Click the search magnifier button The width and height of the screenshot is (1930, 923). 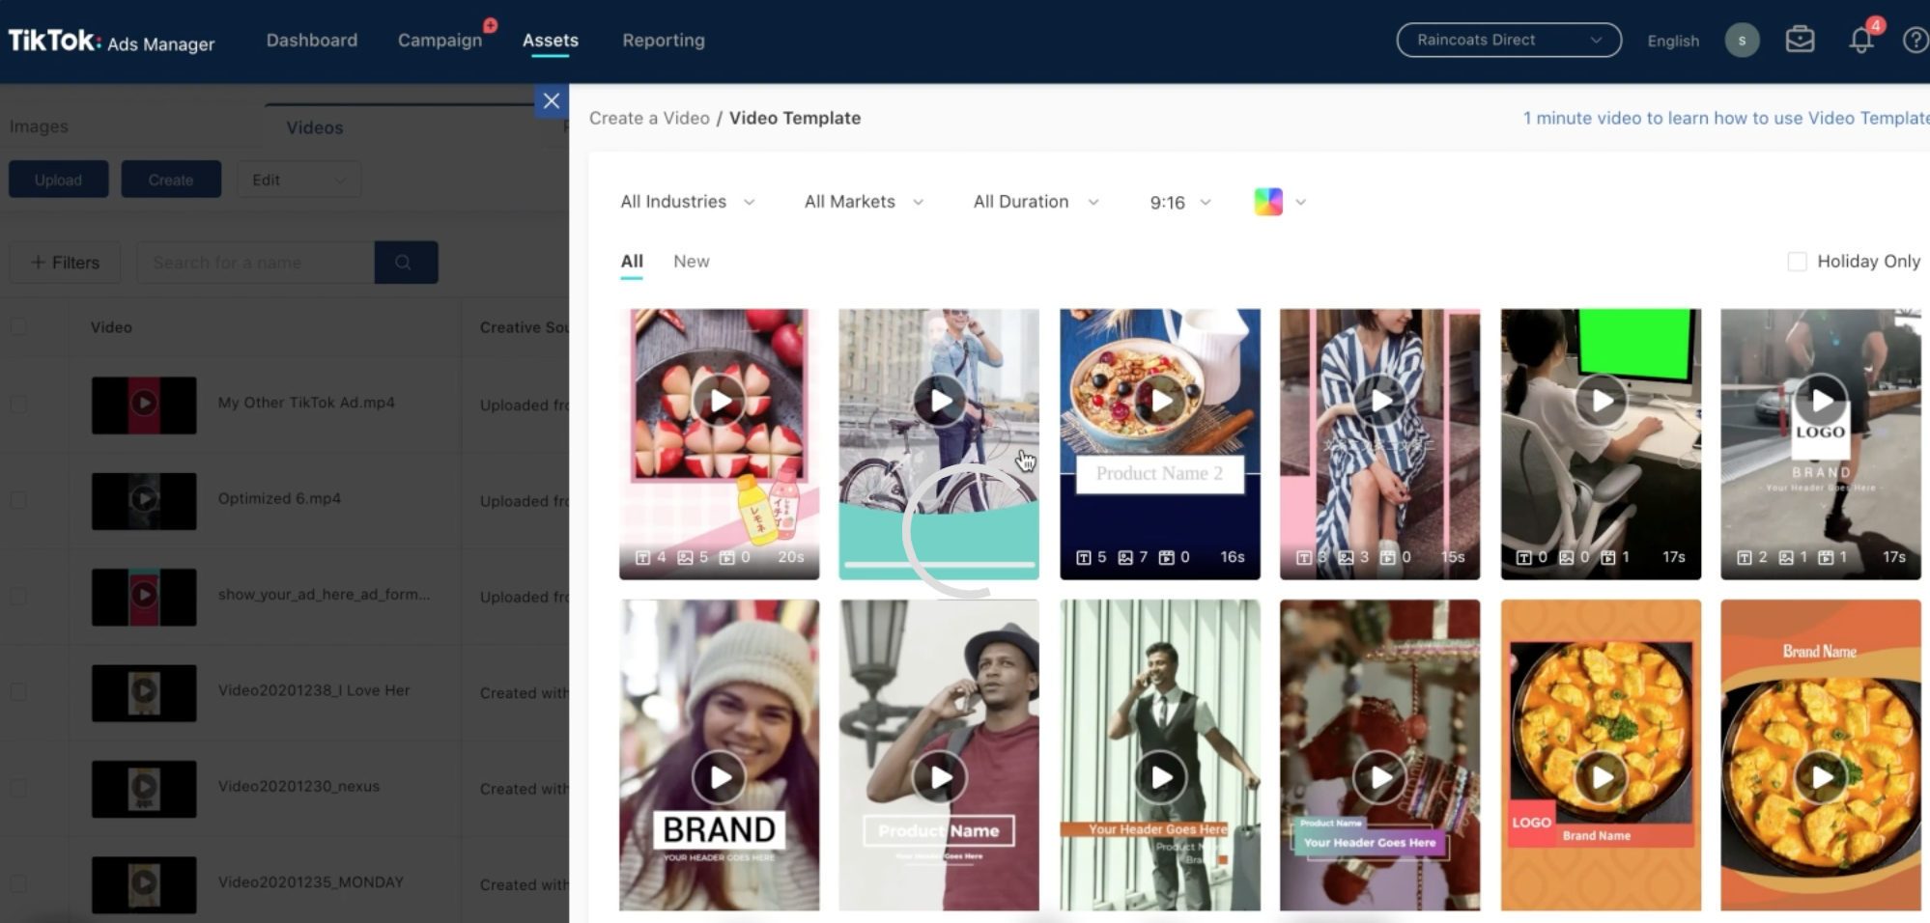pyautogui.click(x=405, y=263)
